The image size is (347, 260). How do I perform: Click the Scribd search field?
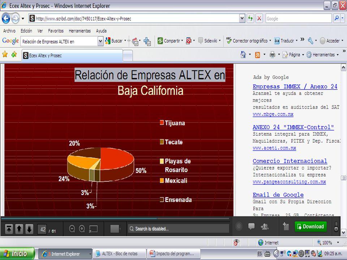click(x=178, y=229)
